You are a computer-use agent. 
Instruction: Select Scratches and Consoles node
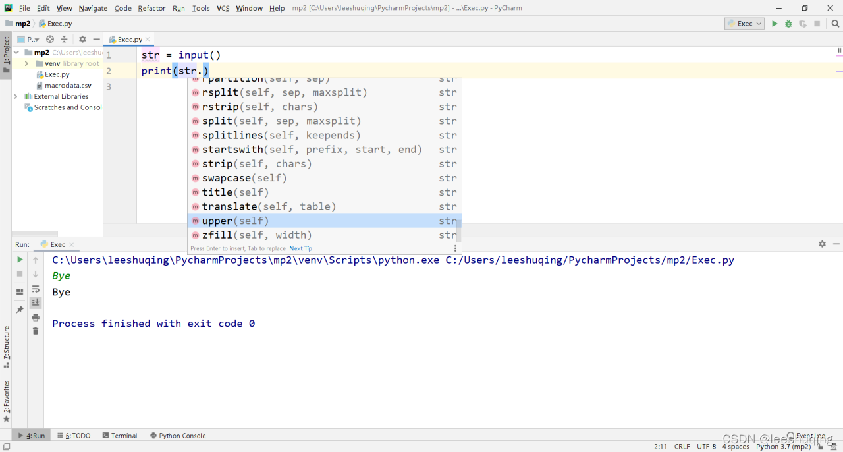coord(63,107)
